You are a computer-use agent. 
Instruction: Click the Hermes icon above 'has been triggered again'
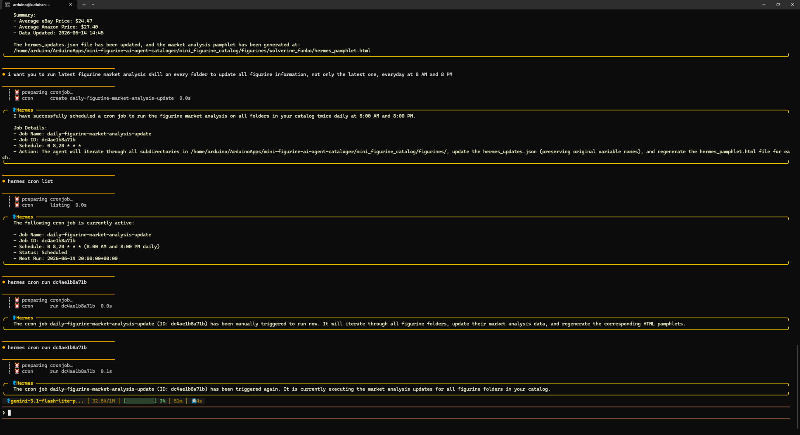14,383
